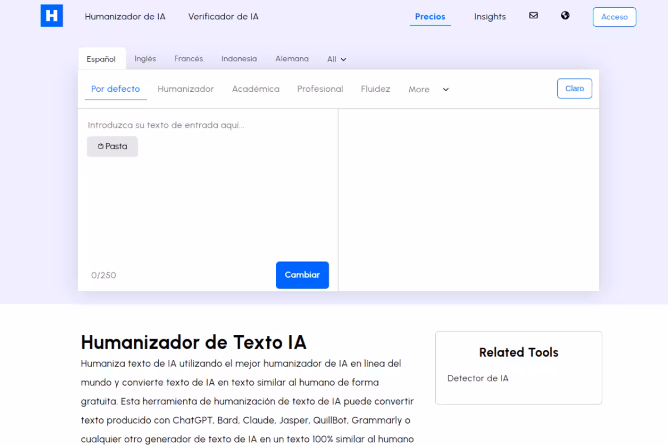
Task: Select Académica mode tab
Action: [256, 89]
